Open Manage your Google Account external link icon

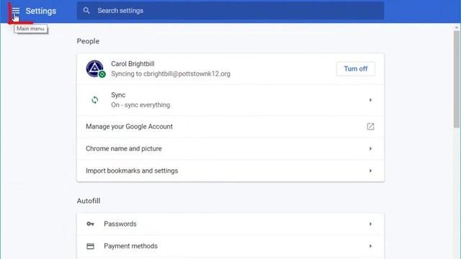[370, 127]
